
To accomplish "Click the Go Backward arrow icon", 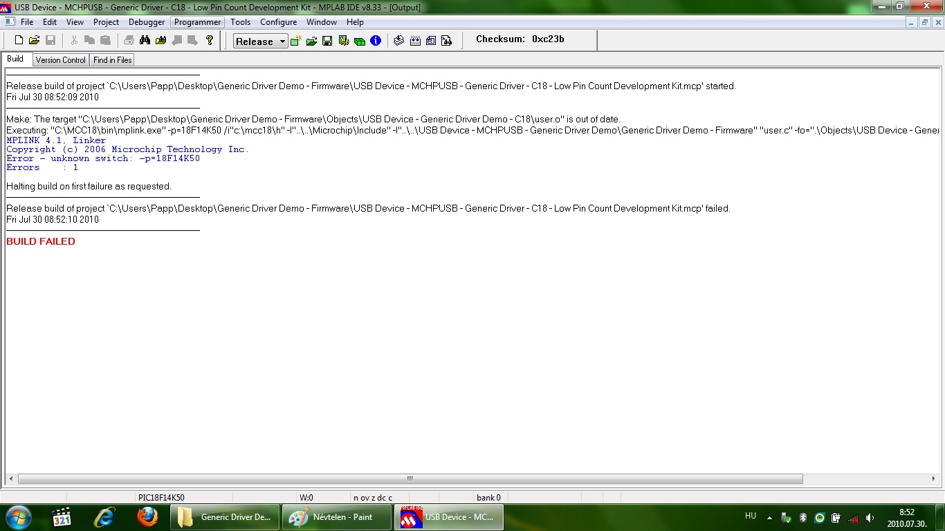I will coord(177,41).
